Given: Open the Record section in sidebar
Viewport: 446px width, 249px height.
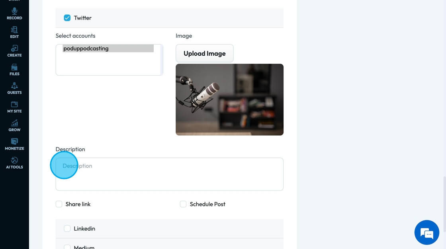Looking at the screenshot, I should 14,14.
